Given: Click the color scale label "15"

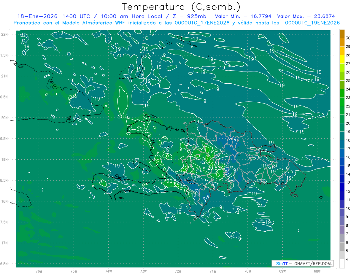Looking at the screenshot, I should click(348, 166).
